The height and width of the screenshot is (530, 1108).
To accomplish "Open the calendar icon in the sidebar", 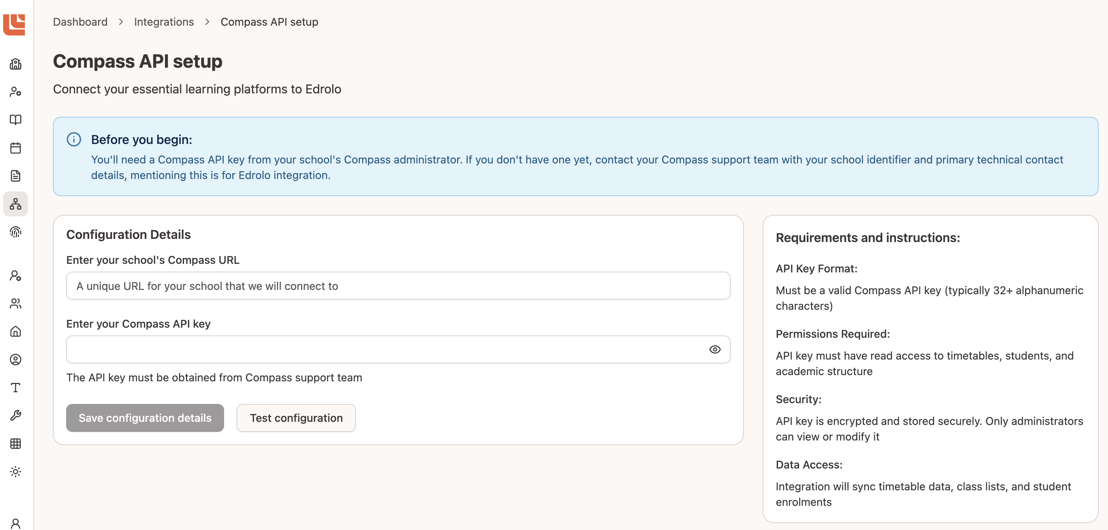I will pyautogui.click(x=16, y=148).
